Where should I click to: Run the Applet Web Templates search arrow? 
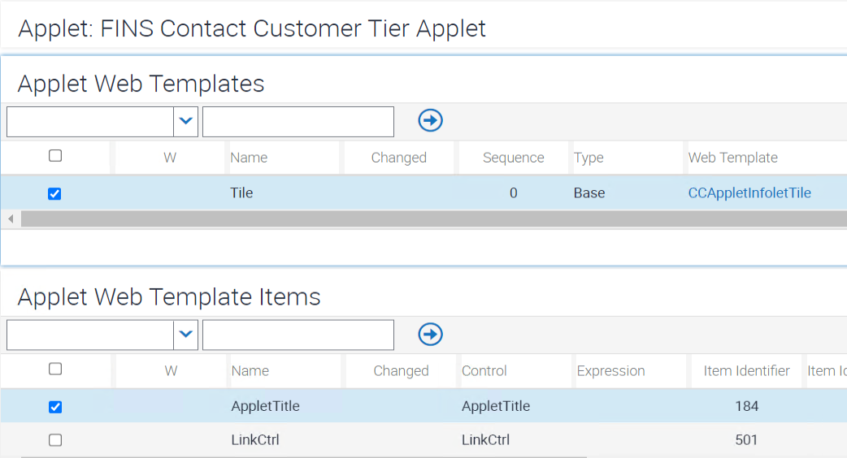coord(430,121)
